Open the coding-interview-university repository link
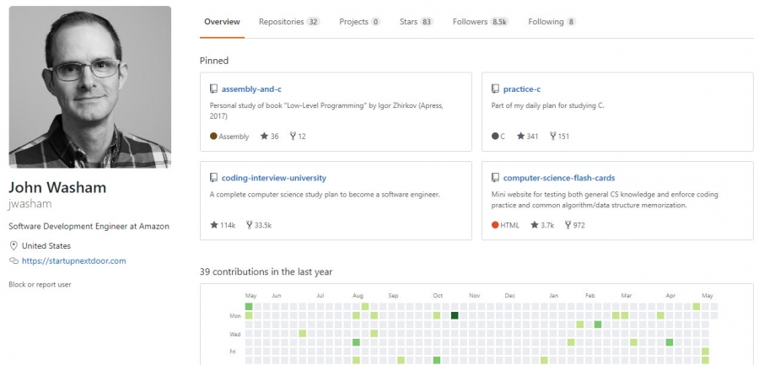 tap(274, 178)
